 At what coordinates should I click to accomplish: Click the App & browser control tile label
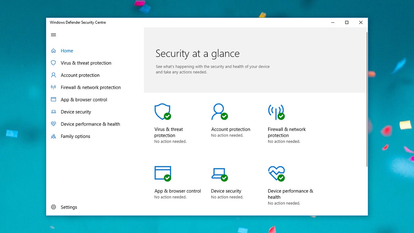pyautogui.click(x=178, y=191)
